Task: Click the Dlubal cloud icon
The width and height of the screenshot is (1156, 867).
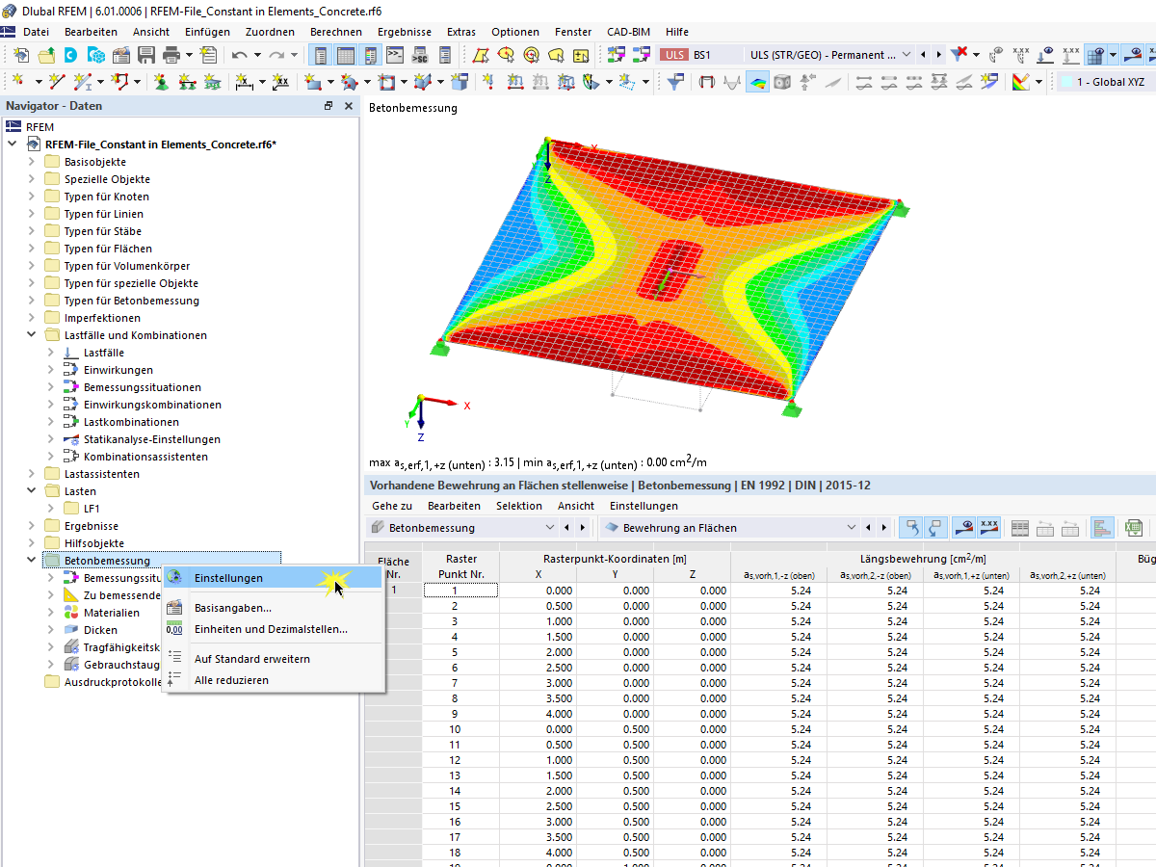Action: (x=71, y=55)
